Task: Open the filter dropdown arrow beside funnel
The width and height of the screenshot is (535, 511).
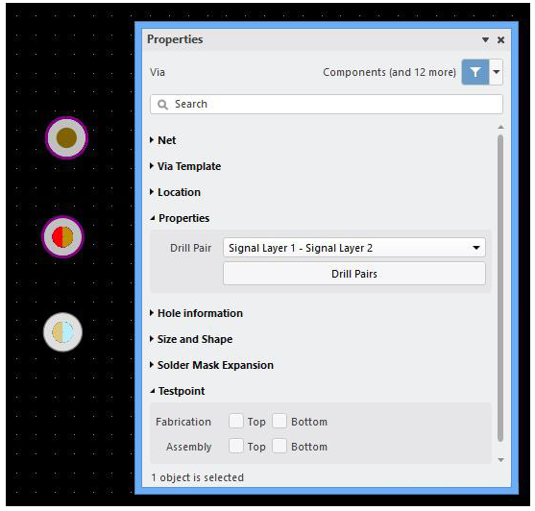Action: click(497, 72)
